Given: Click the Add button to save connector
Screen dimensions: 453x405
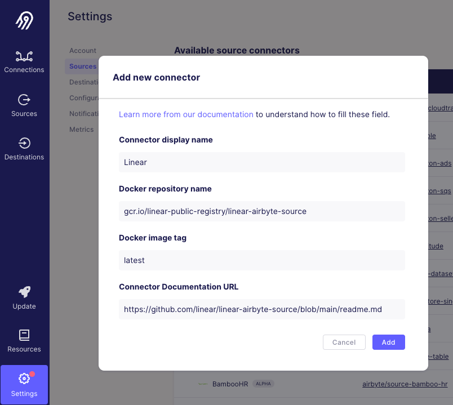Looking at the screenshot, I should tap(388, 342).
